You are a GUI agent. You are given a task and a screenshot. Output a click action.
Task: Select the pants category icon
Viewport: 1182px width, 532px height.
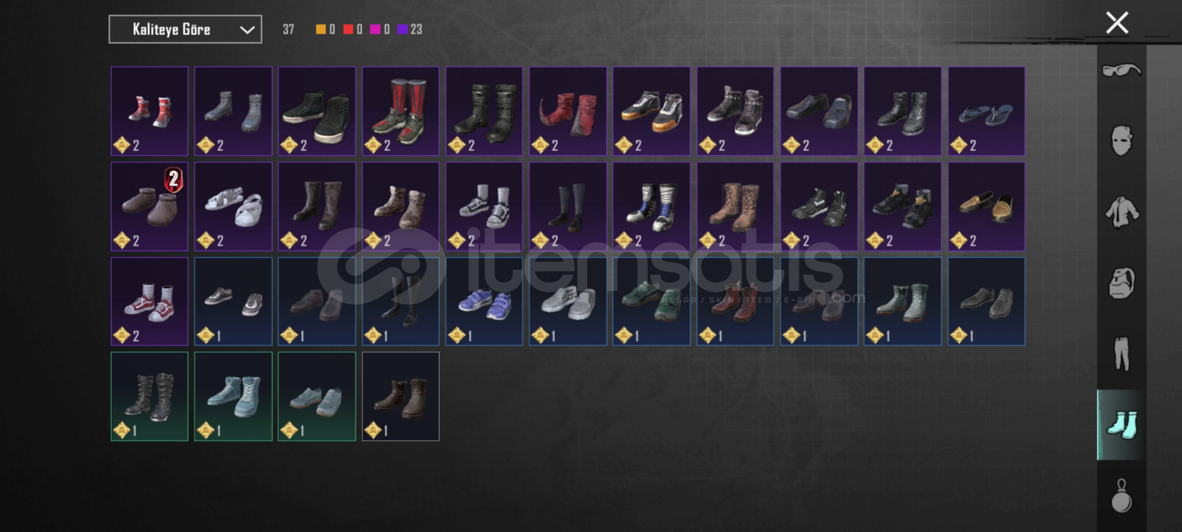pos(1121,354)
